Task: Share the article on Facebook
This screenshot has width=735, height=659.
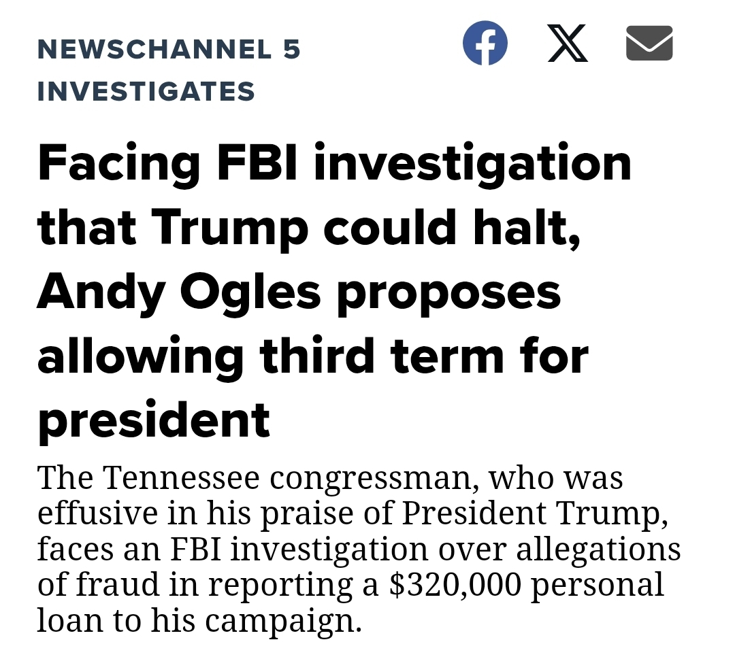Action: click(485, 44)
